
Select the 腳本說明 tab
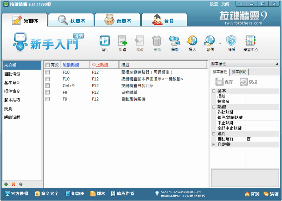[239, 72]
